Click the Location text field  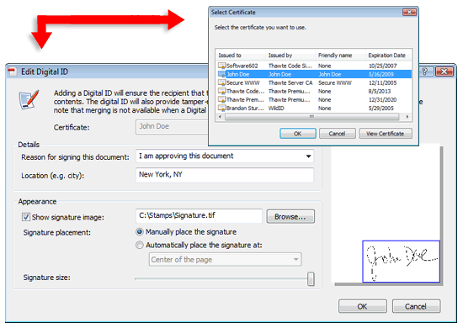tap(225, 175)
